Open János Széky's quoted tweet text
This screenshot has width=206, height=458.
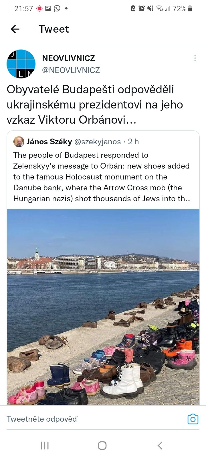102,177
